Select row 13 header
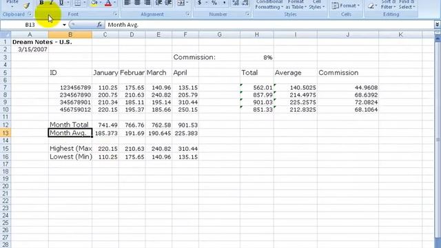441x248 pixels. pyautogui.click(x=6, y=133)
